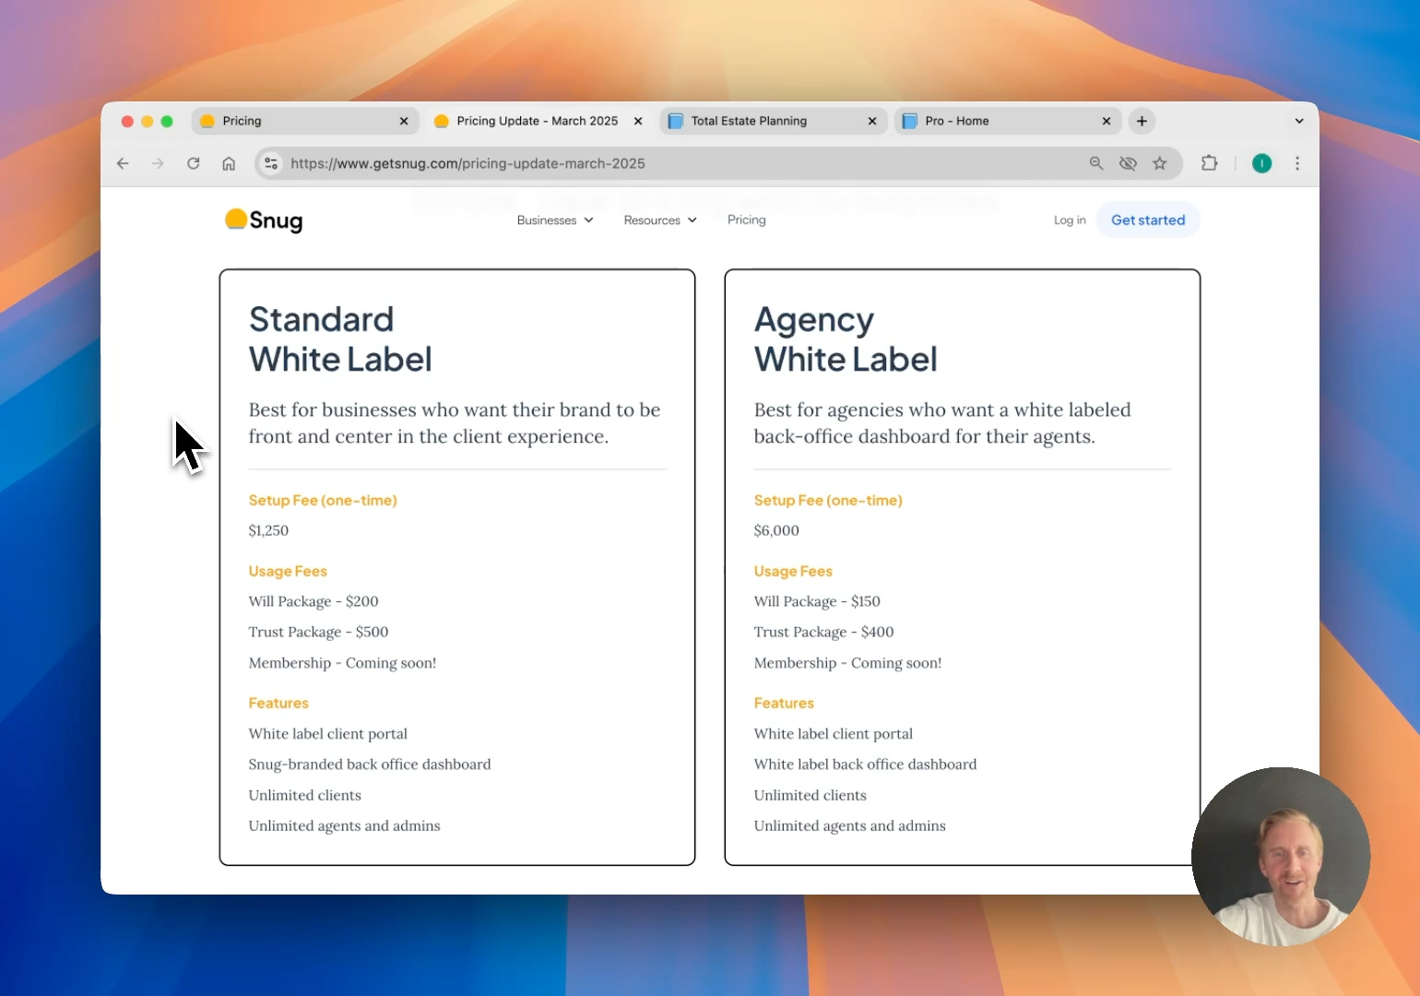Click the address bar URL
The height and width of the screenshot is (996, 1420).
(x=467, y=163)
